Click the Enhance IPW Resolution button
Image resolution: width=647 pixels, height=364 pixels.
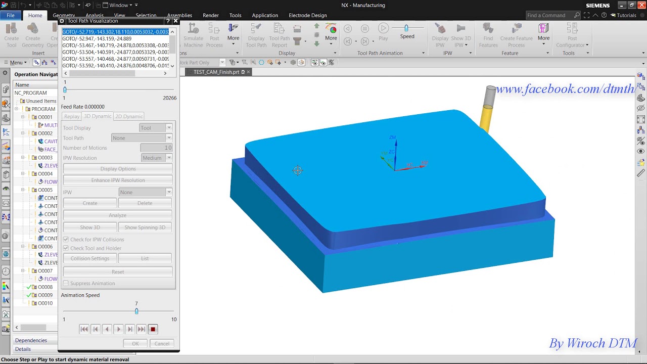coord(118,180)
